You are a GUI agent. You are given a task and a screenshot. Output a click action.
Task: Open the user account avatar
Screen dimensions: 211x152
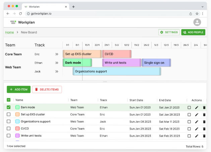click(197, 22)
